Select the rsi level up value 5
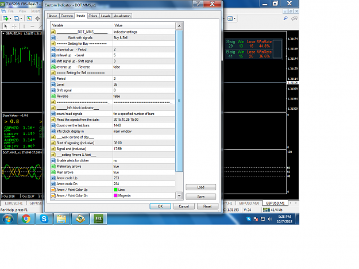This screenshot has height=269, width=359. tap(144, 55)
